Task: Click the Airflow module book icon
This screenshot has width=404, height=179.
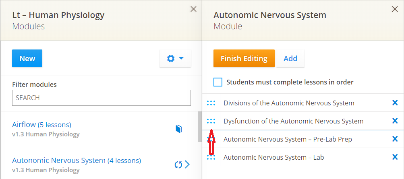Action: (x=179, y=129)
